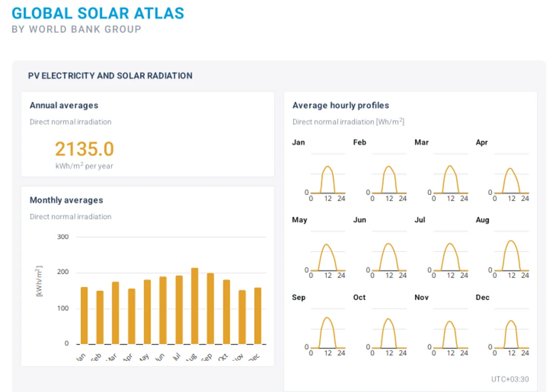Screen dimensions: 559x392
Task: Click the April monthly average bar
Action: coord(132,317)
